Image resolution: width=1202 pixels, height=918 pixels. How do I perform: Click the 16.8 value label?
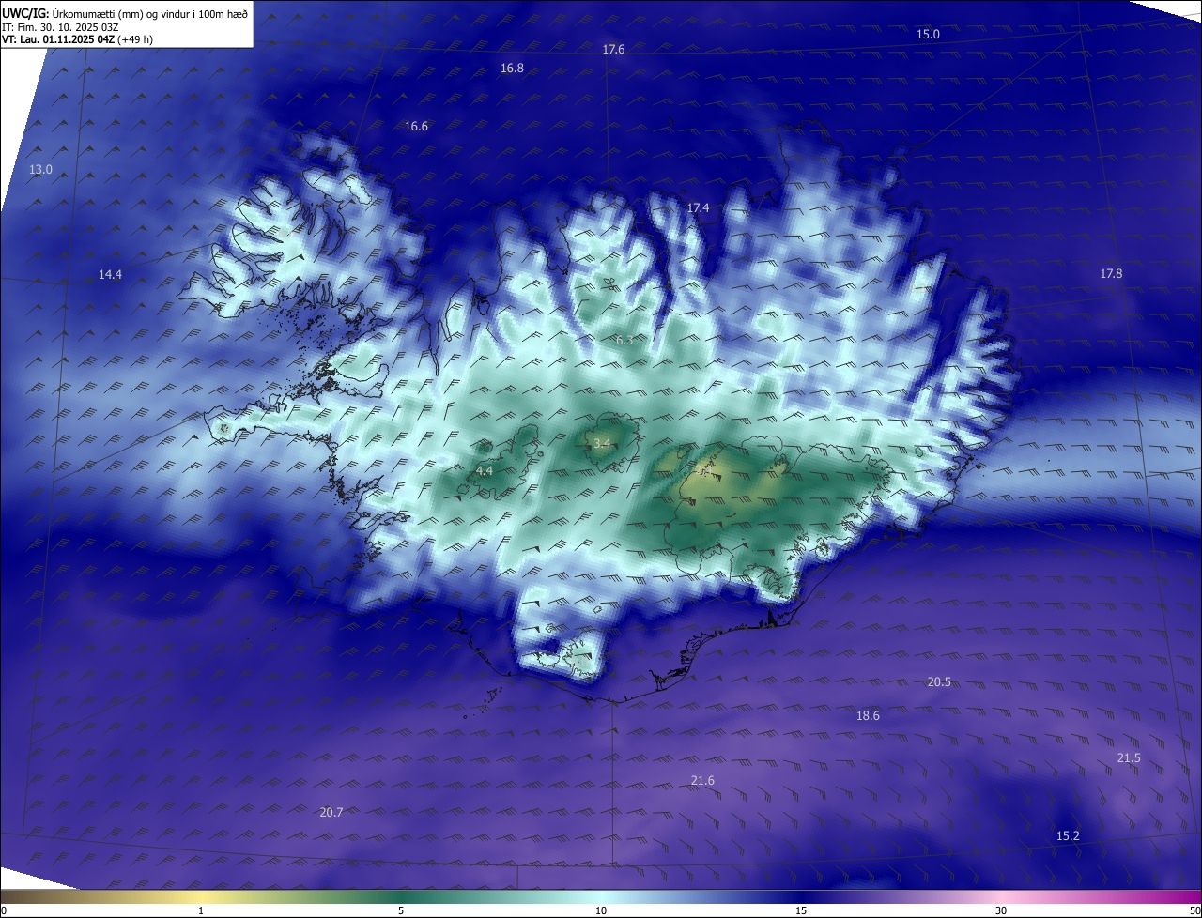pos(512,68)
